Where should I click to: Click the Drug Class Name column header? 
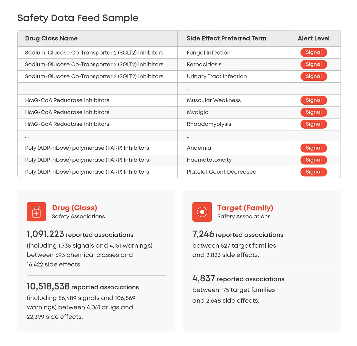(x=51, y=38)
